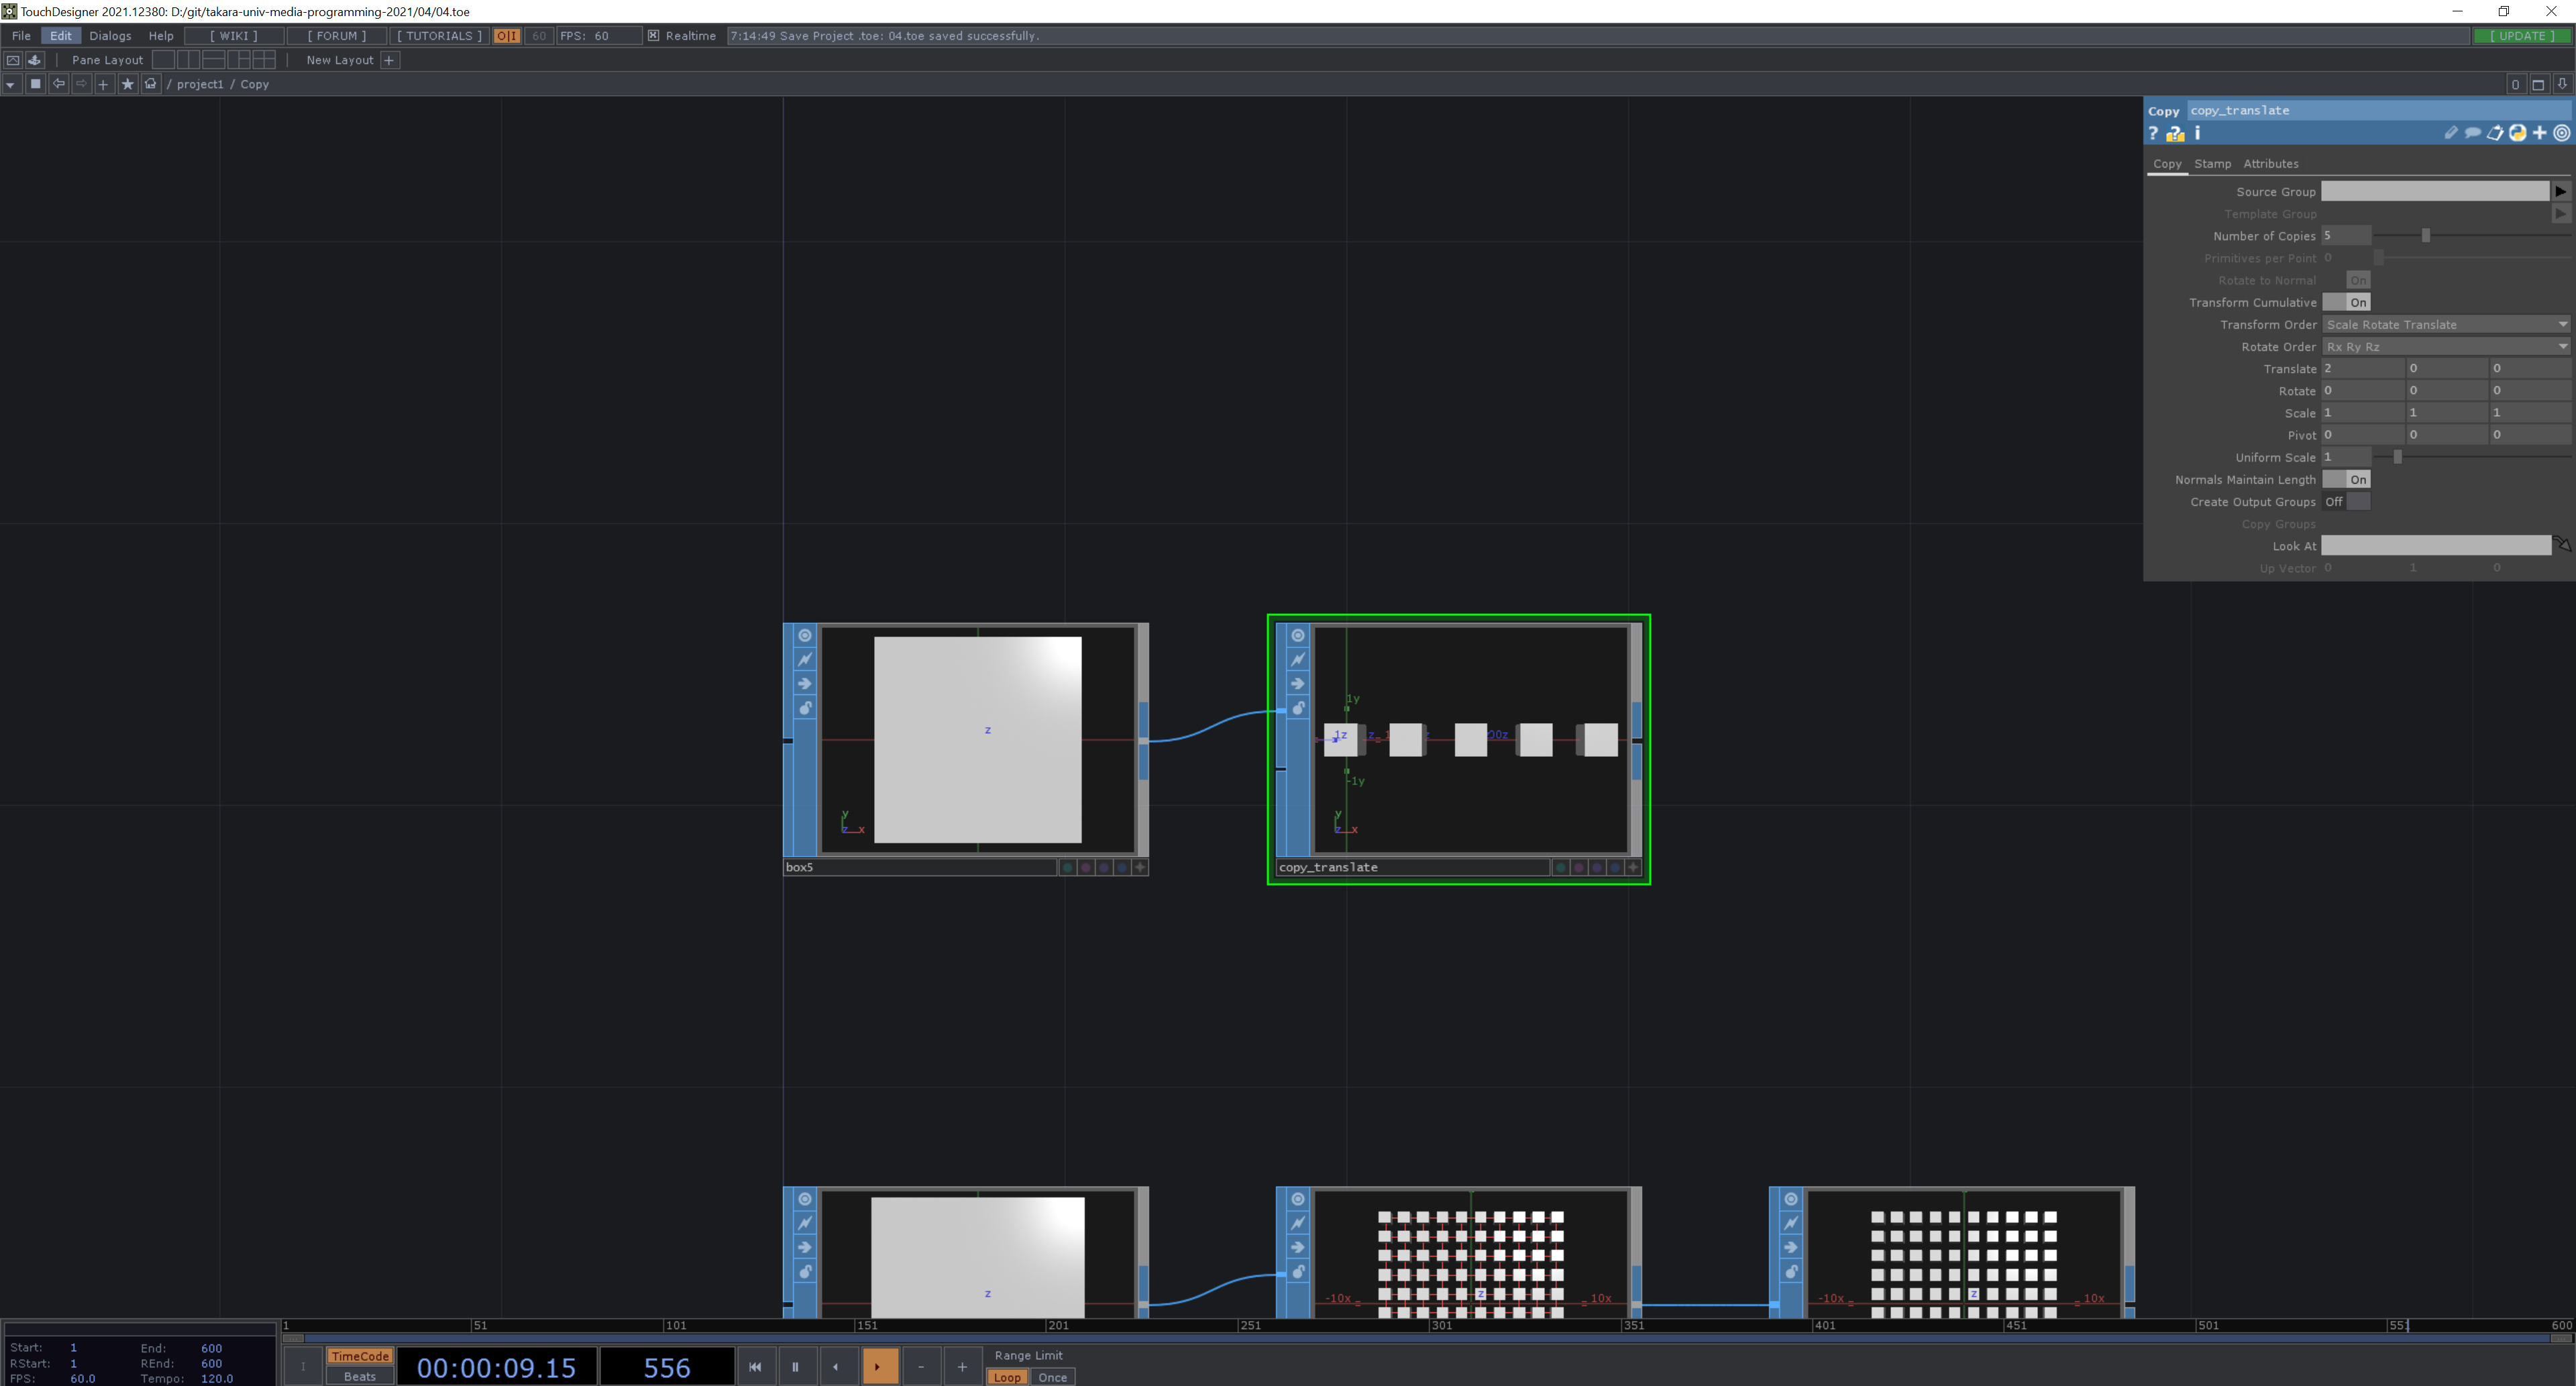The height and width of the screenshot is (1386, 2576).
Task: Toggle the Realtime checkbox
Action: [653, 36]
